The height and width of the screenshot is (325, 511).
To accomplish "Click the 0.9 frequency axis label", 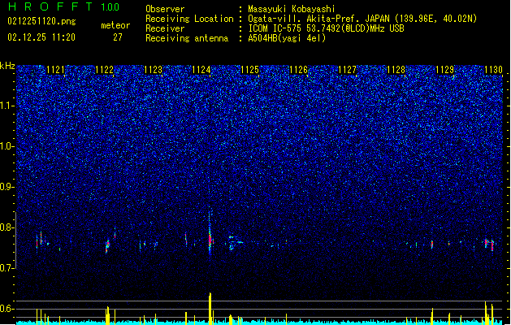I will [x=6, y=187].
